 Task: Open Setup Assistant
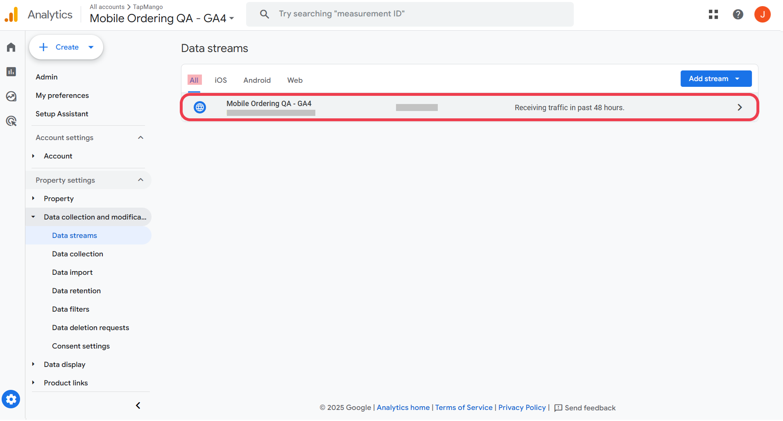[x=62, y=114]
